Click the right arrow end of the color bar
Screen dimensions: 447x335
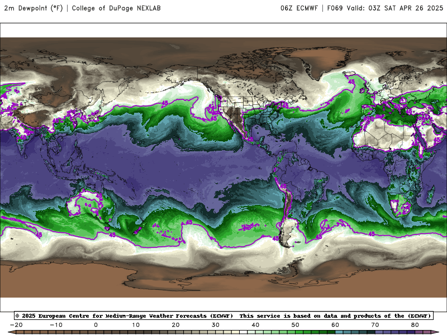point(435,332)
